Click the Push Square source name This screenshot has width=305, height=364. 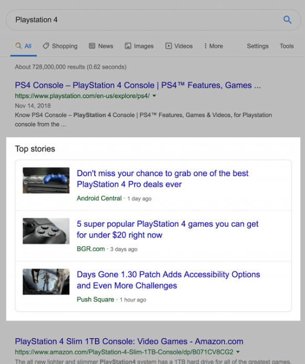click(96, 299)
